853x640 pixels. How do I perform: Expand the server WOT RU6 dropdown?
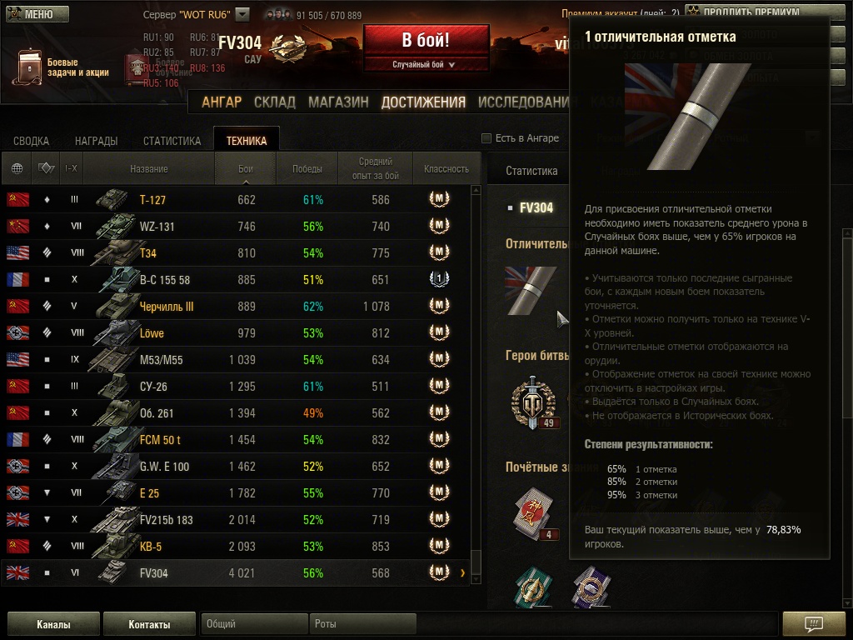click(x=242, y=14)
